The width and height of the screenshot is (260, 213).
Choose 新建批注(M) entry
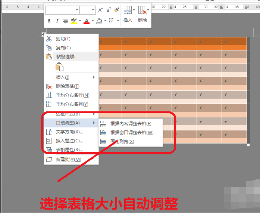tap(72, 160)
